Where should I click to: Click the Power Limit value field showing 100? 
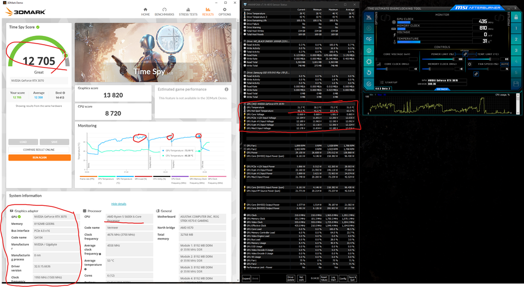click(x=459, y=59)
